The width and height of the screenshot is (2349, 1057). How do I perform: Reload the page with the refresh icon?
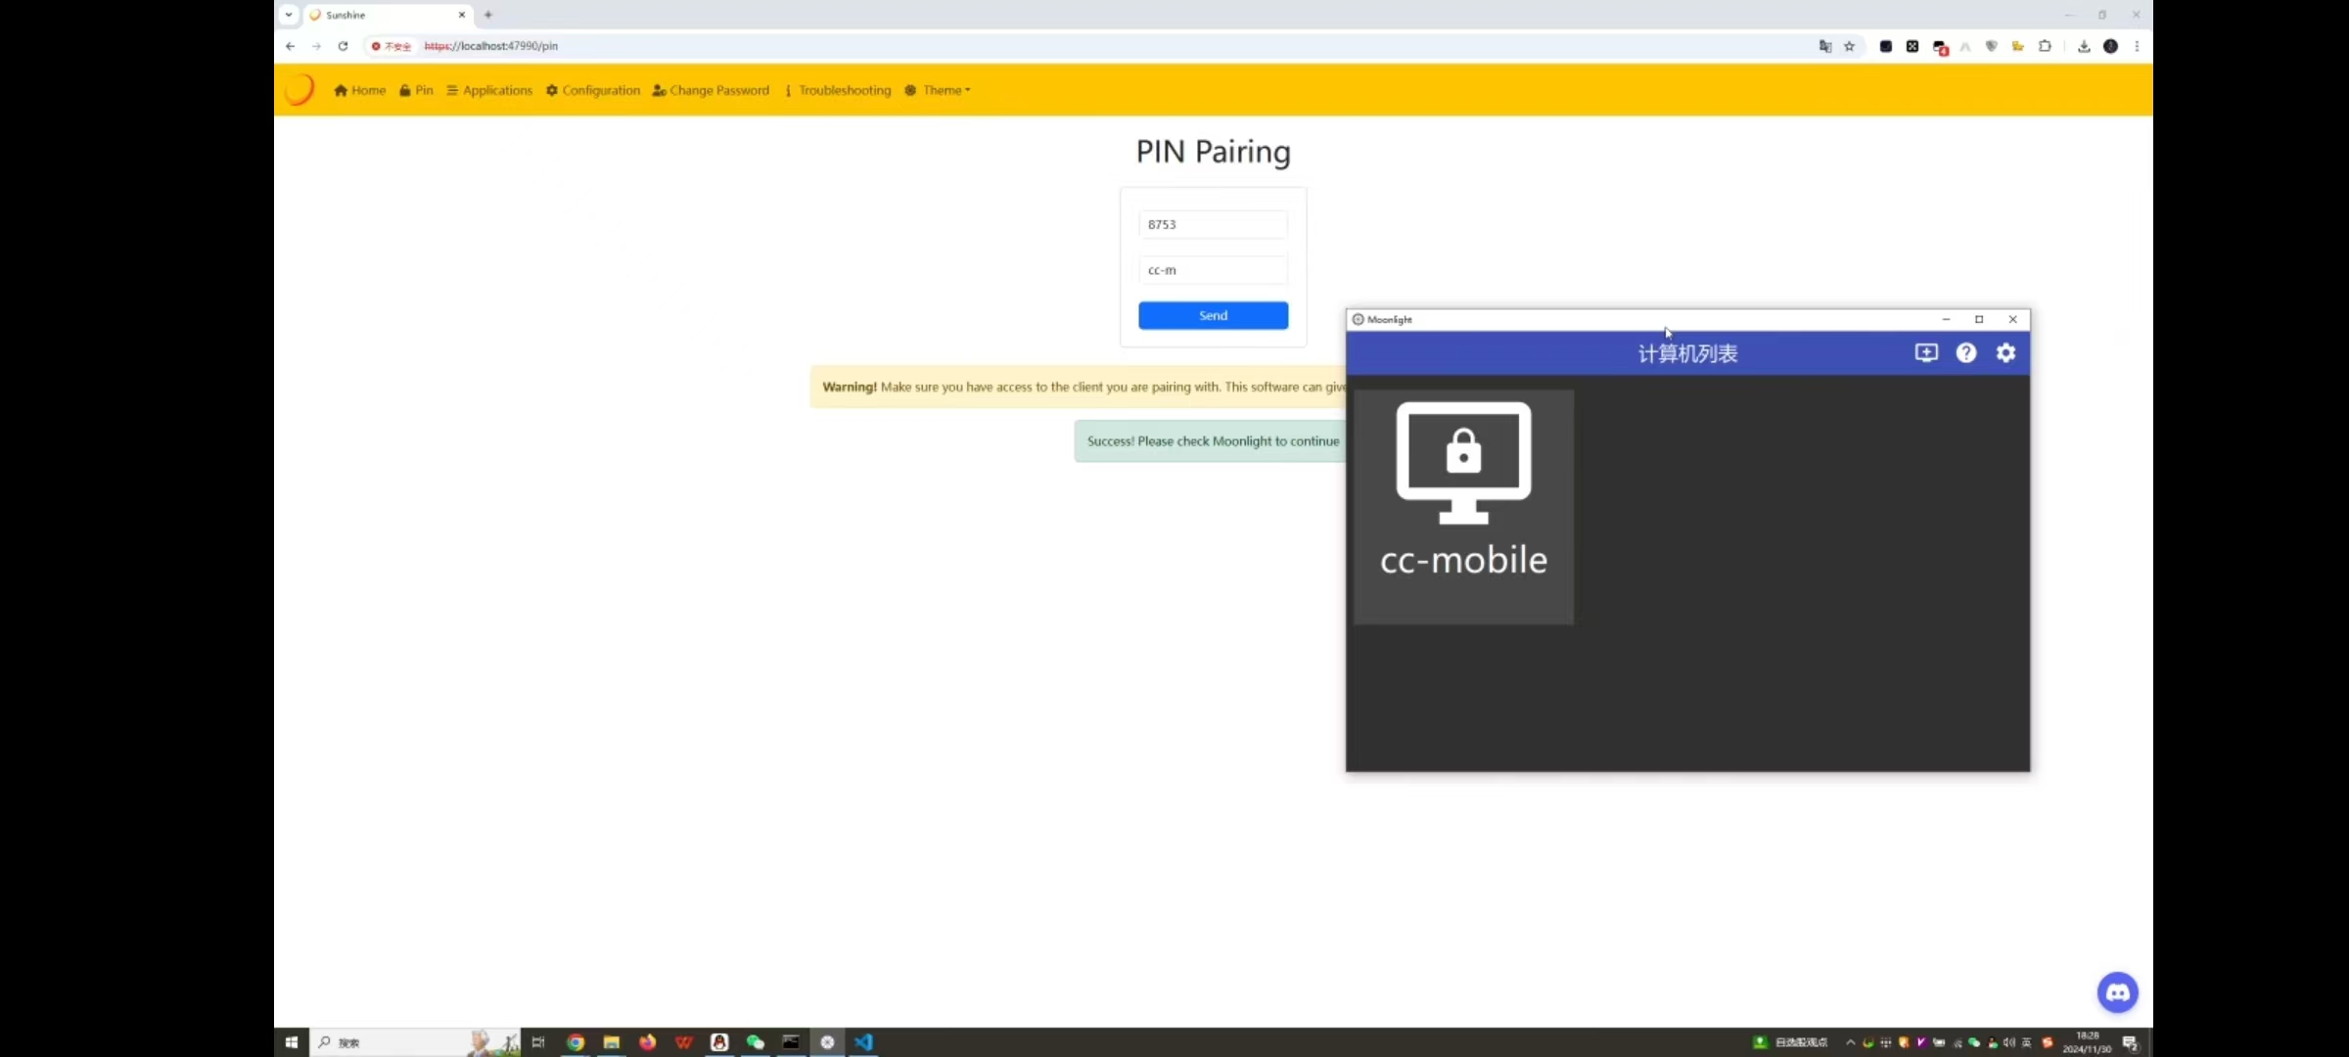[x=343, y=46]
